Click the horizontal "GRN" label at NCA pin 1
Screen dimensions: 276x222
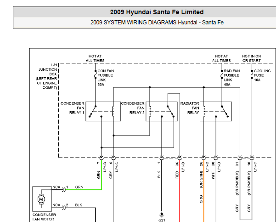[79, 187]
